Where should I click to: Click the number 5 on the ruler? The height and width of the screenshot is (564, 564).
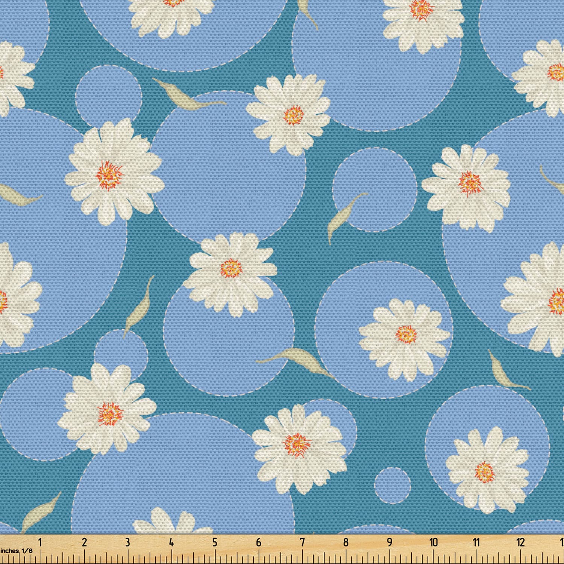pos(215,542)
